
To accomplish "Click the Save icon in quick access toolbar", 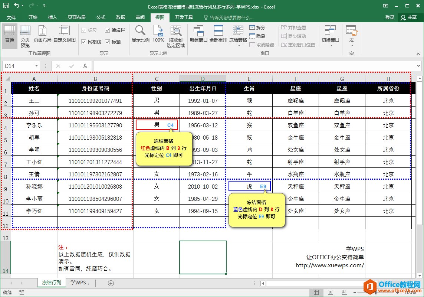I will pos(6,6).
